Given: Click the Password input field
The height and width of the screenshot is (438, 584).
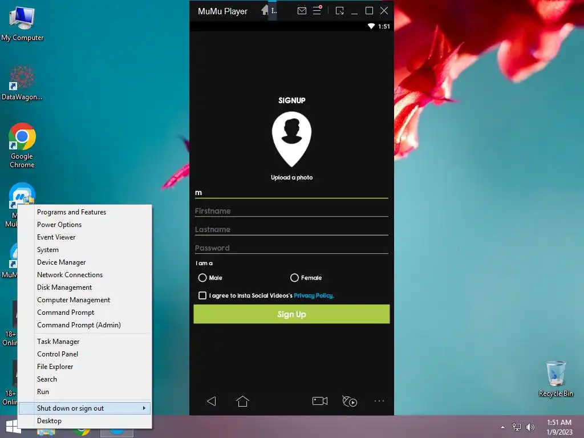Looking at the screenshot, I should click(291, 248).
